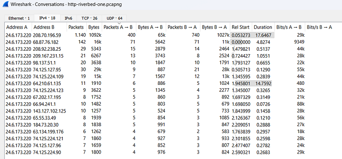Click the 2.590321 Rel Start value
The image size is (342, 159).
(241, 153)
